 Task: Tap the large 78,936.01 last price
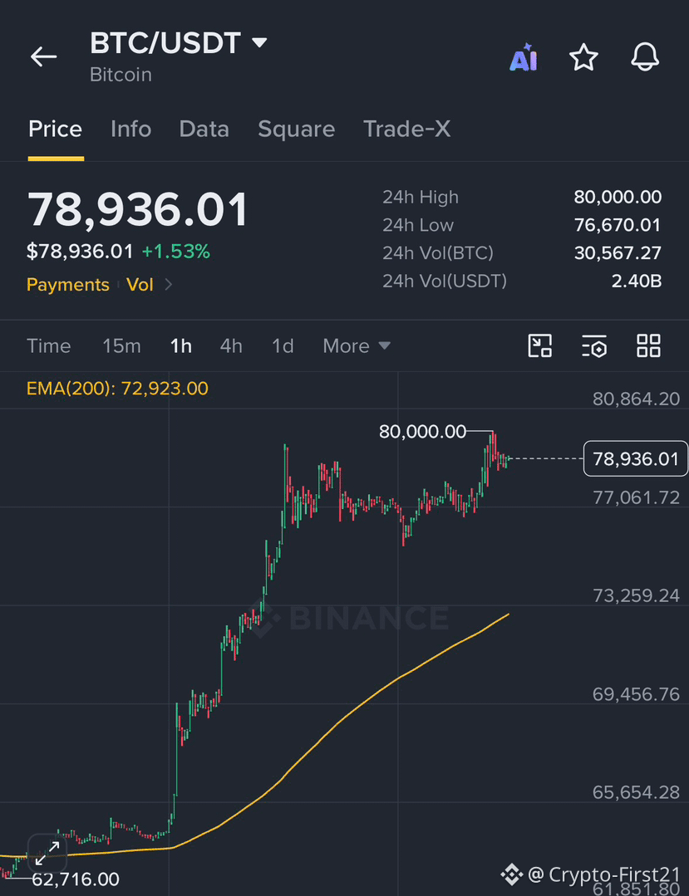pyautogui.click(x=137, y=210)
